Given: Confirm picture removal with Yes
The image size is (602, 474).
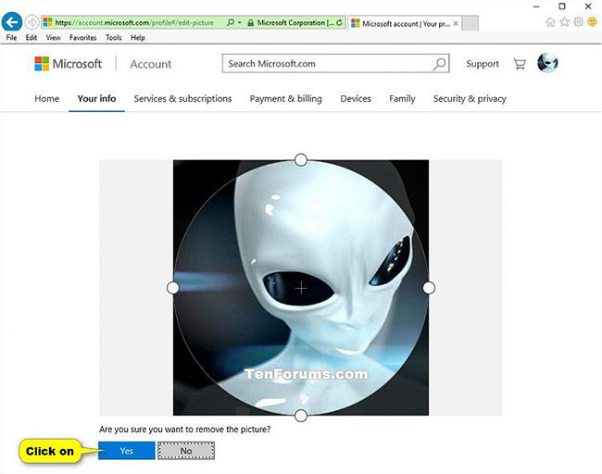Looking at the screenshot, I should tap(127, 451).
